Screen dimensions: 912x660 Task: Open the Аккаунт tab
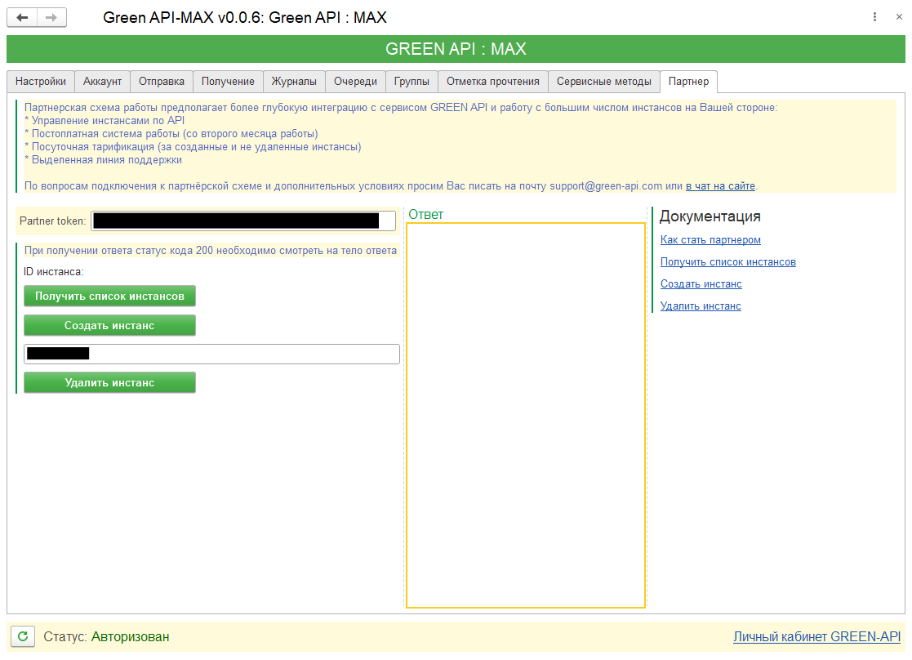coord(102,82)
